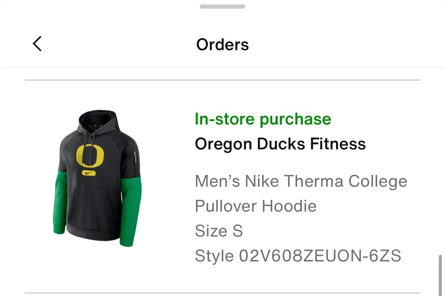This screenshot has width=445, height=296.
Task: Click the Pullover Hoodie description line
Action: point(255,206)
